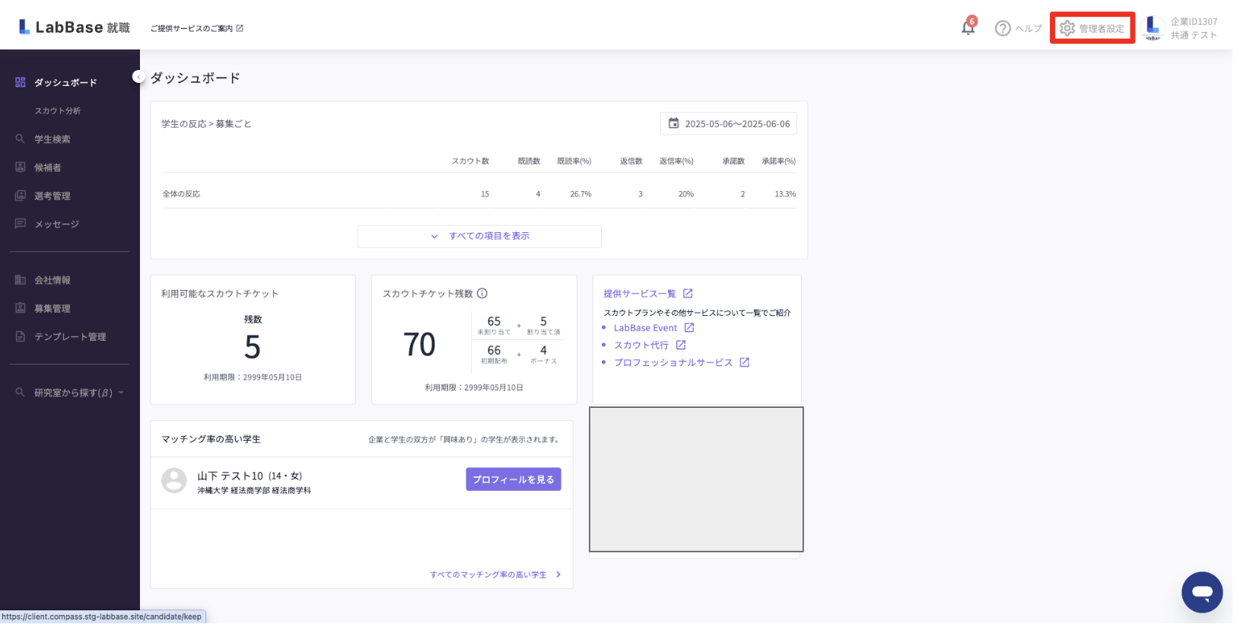Open テンプレート管理 in sidebar
Screen dimensions: 1240x624
click(70, 336)
